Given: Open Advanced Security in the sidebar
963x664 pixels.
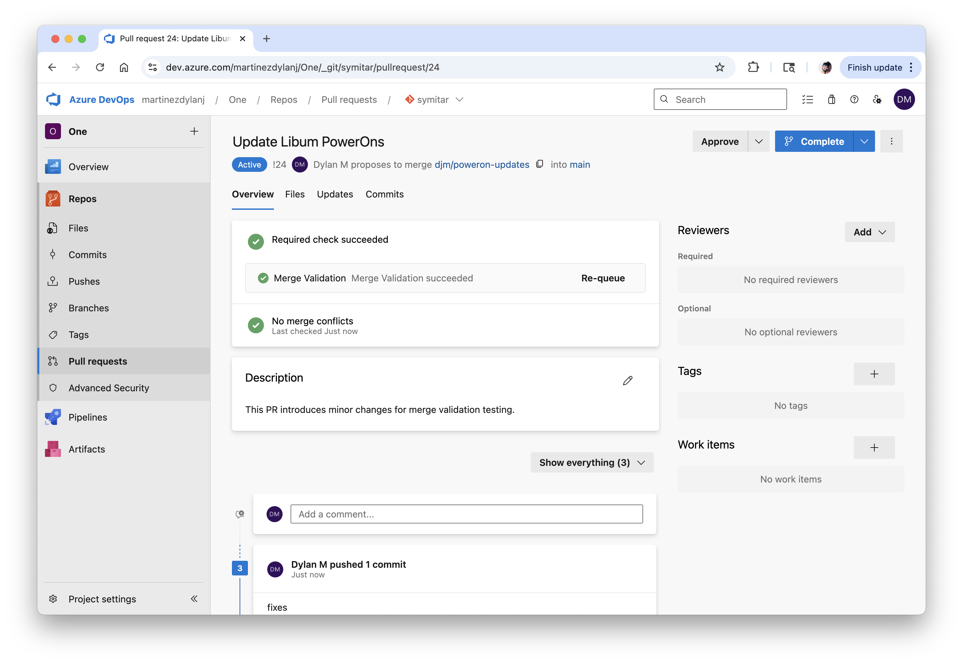Looking at the screenshot, I should point(124,388).
